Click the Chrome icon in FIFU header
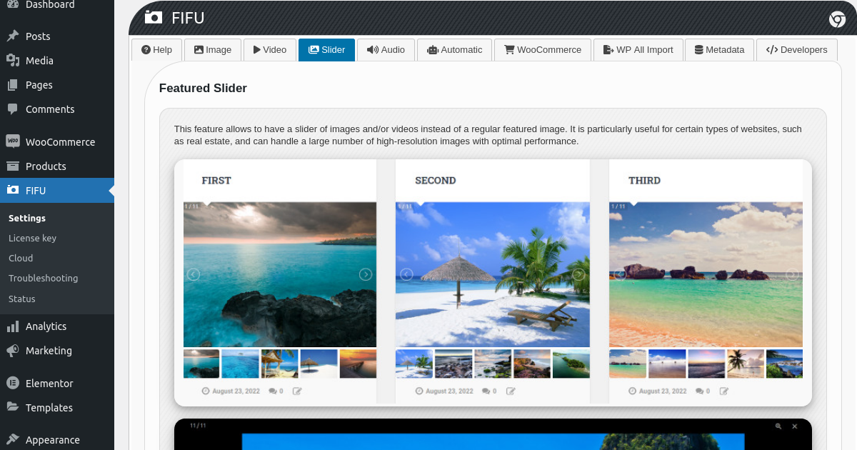The image size is (857, 450). point(837,19)
